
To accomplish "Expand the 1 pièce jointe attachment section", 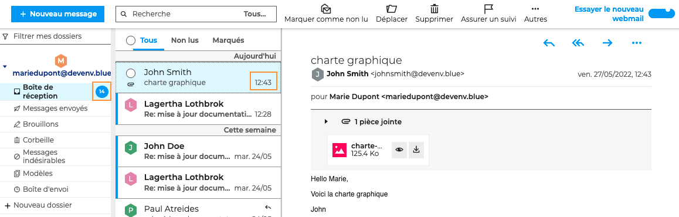I will click(x=326, y=122).
